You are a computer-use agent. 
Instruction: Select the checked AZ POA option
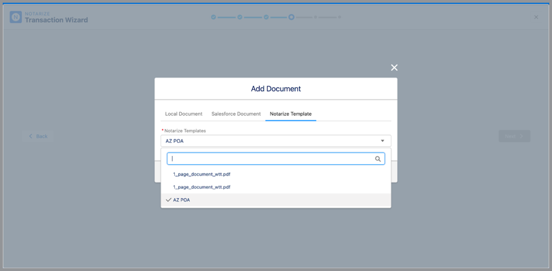276,200
